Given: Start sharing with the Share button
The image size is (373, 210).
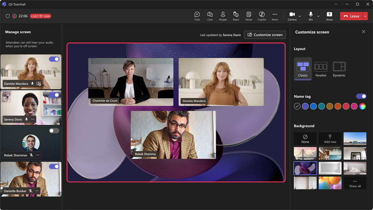Looking at the screenshot, I should click(x=329, y=16).
